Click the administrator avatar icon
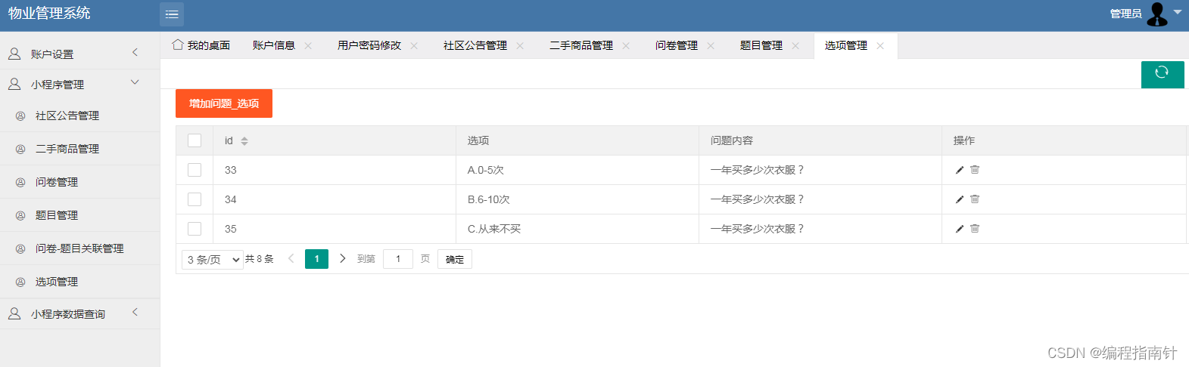This screenshot has width=1189, height=367. [x=1157, y=14]
